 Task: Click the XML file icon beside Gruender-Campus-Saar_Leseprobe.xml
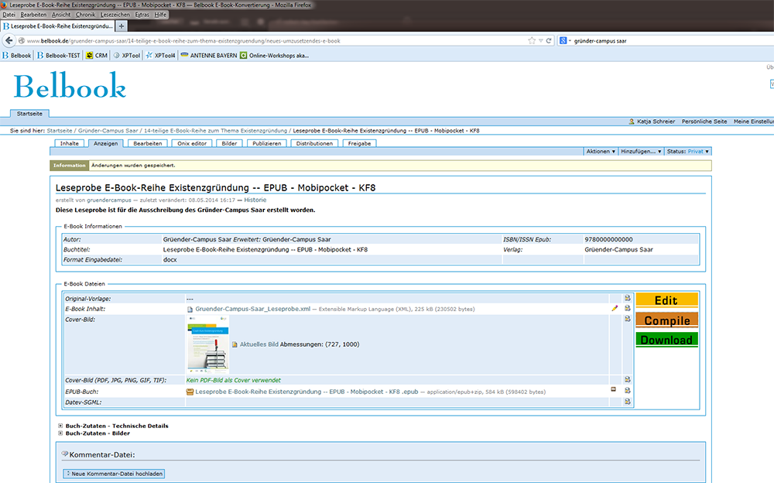[190, 309]
